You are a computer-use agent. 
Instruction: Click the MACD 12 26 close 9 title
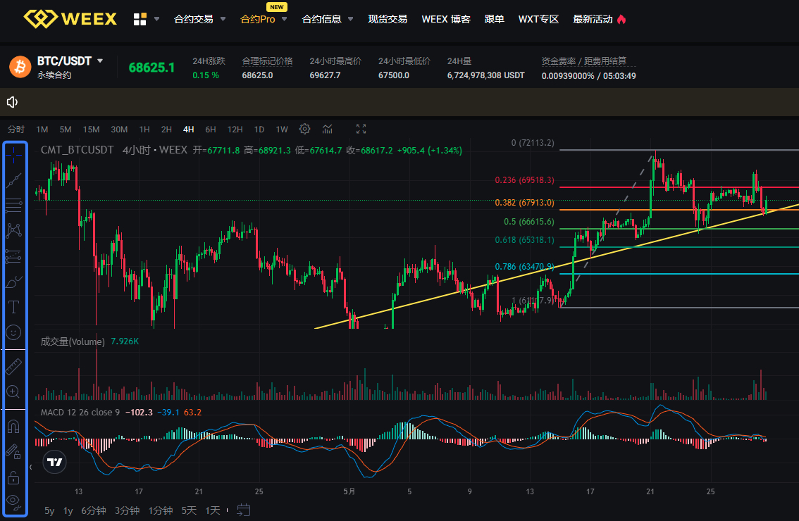[80, 412]
